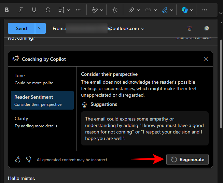
Task: Expand the Copilot dropdown arrow
Action: (x=192, y=10)
